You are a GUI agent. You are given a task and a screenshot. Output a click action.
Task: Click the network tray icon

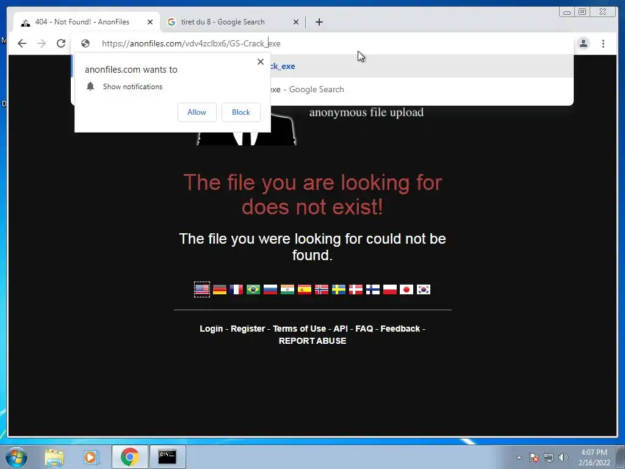[x=549, y=457]
